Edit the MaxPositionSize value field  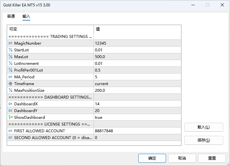coord(137,91)
